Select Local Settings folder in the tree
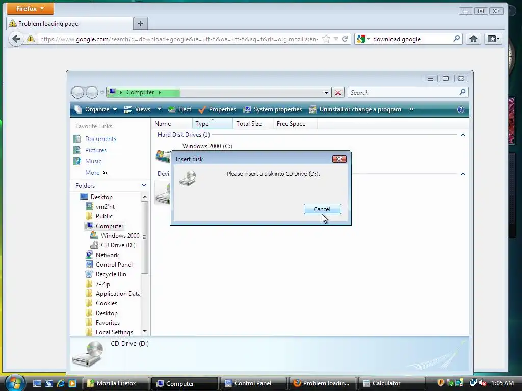The image size is (522, 391). pyautogui.click(x=110, y=332)
